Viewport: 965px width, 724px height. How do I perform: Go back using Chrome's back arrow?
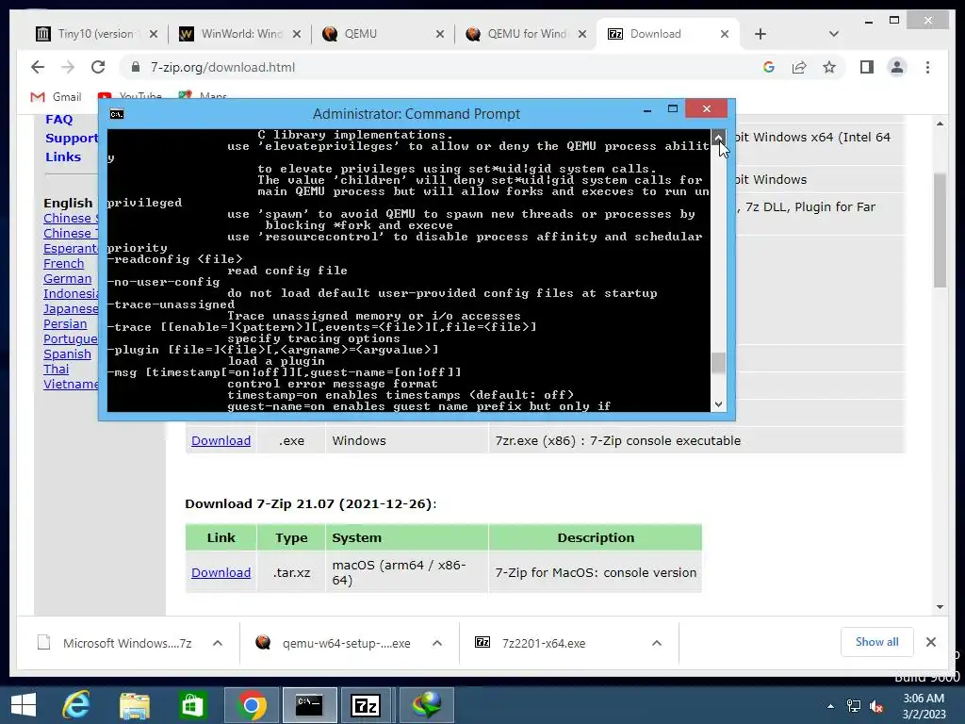pyautogui.click(x=38, y=67)
